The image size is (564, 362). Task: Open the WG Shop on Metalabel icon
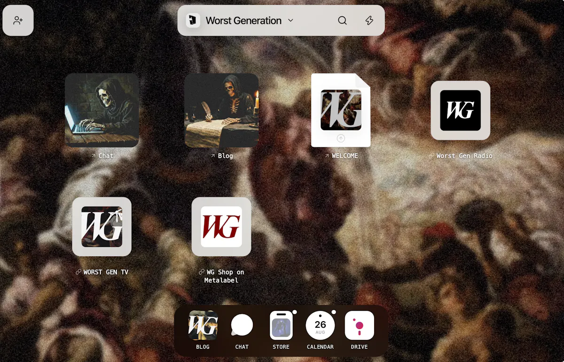point(221,227)
